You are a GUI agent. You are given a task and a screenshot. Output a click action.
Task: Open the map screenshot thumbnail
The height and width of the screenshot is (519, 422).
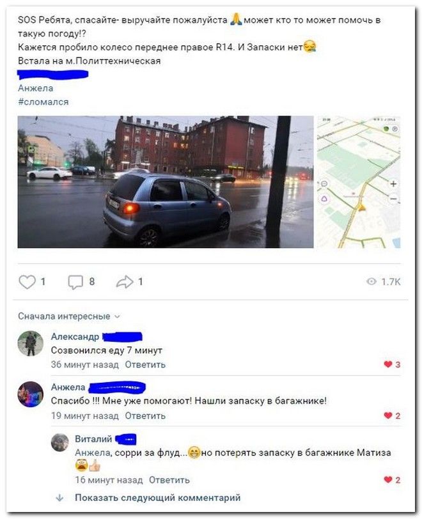tap(359, 182)
